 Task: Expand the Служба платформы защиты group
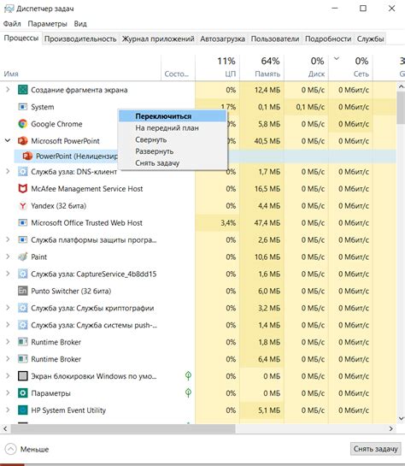pos(8,239)
